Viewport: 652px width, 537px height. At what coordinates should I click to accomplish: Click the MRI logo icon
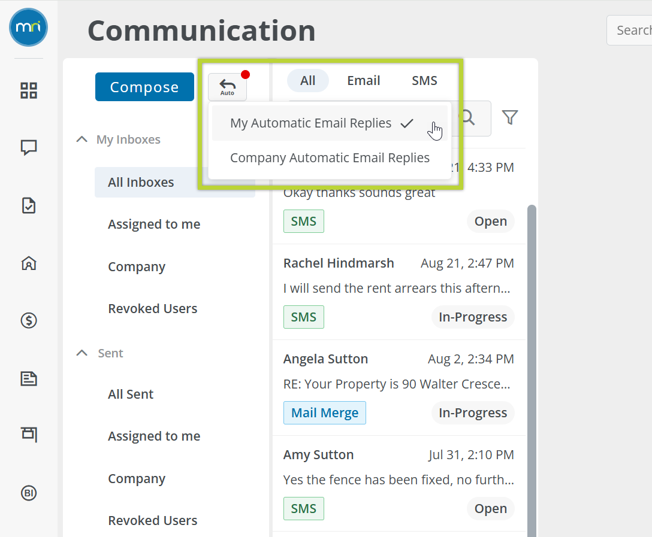point(29,28)
